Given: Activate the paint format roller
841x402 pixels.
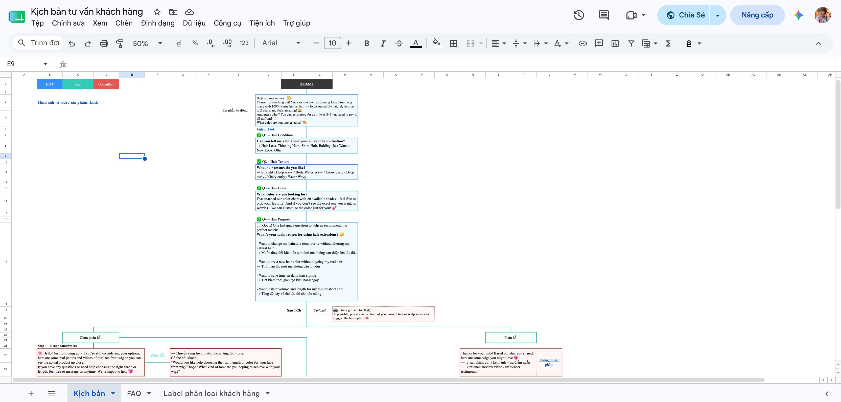Looking at the screenshot, I should (120, 43).
